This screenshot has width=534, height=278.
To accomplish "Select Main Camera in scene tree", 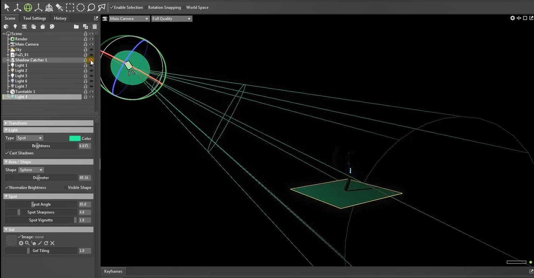I will 27,44.
